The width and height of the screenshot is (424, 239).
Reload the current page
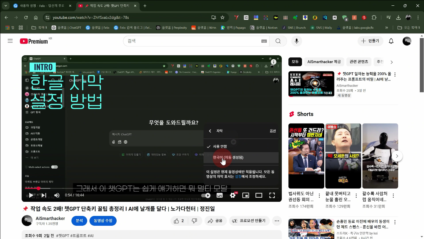[x=26, y=17]
